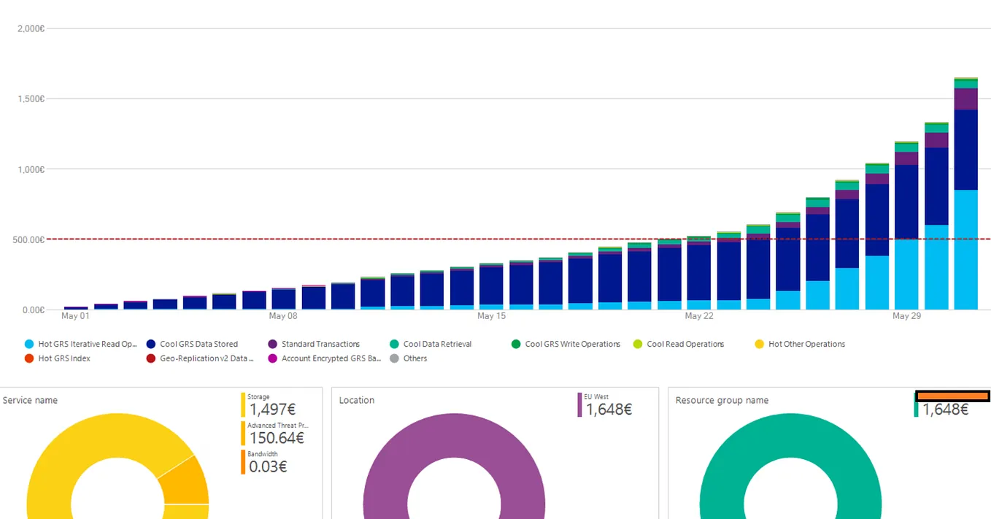Toggle the Account Encrypted GRS series
Screen dimensions: 991x519
pos(272,358)
